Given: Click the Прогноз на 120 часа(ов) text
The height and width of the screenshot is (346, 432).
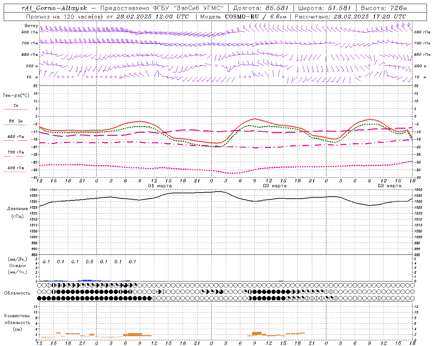Looking at the screenshot, I should [x=65, y=17].
